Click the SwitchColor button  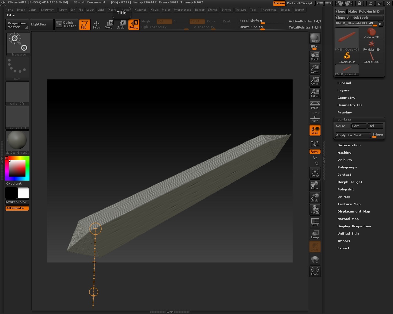[17, 202]
